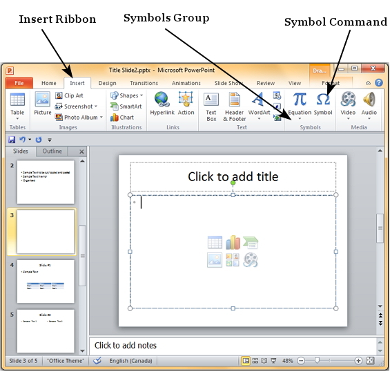The height and width of the screenshot is (372, 390).
Task: Open the File tab
Action: [x=19, y=83]
